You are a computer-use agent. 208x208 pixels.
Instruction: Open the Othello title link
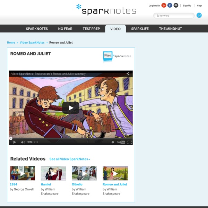[x=77, y=184]
